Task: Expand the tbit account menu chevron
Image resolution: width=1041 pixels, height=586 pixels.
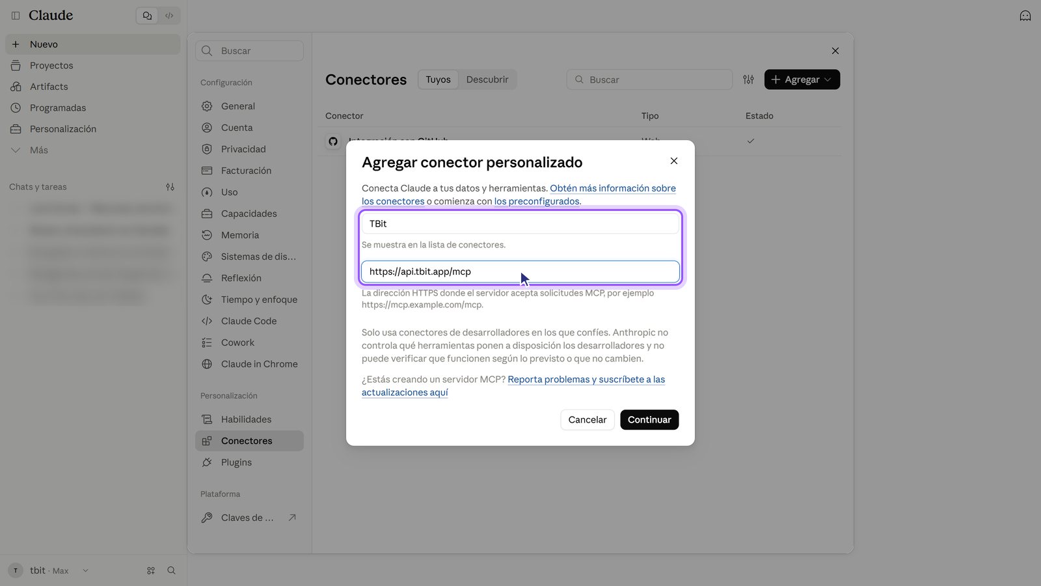Action: (85, 570)
